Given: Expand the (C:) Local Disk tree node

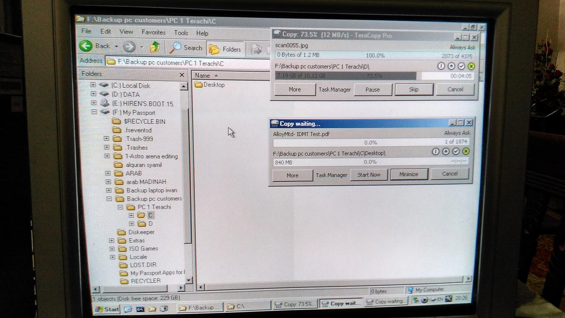Looking at the screenshot, I should point(93,85).
